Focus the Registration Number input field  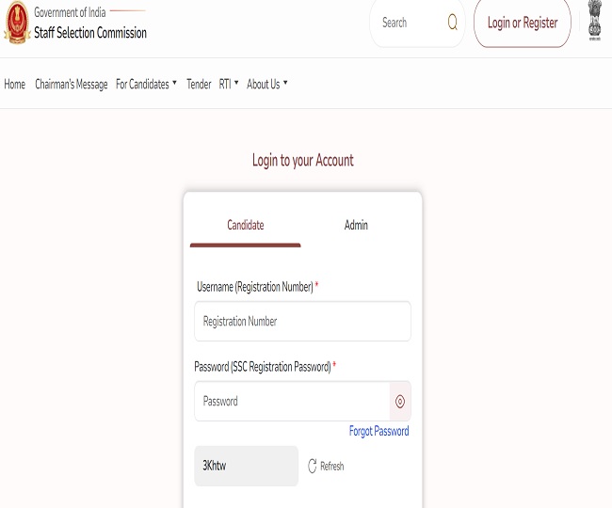click(302, 322)
